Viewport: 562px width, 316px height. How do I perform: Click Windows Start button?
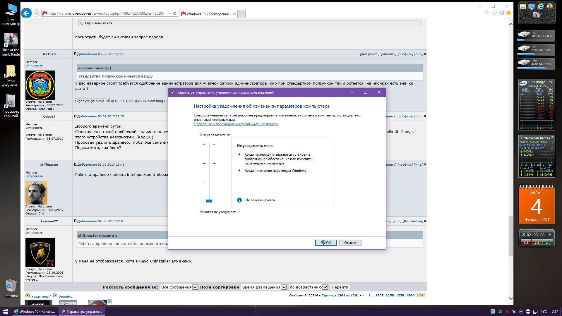(5, 312)
